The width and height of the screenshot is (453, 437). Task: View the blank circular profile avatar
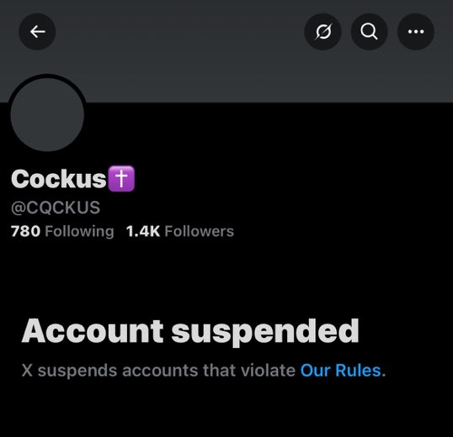[47, 114]
